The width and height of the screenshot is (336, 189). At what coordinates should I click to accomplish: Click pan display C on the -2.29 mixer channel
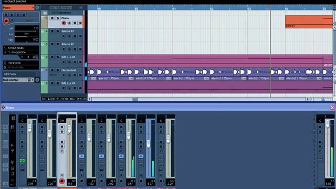tap(161, 121)
